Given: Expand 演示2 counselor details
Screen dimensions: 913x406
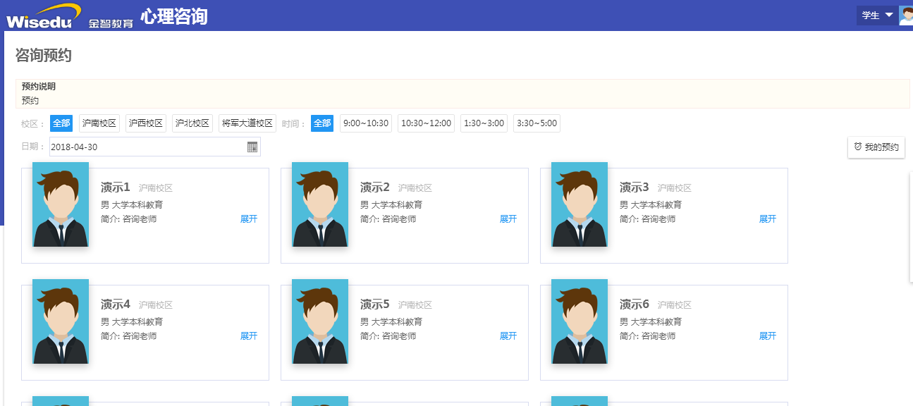Looking at the screenshot, I should coord(508,219).
